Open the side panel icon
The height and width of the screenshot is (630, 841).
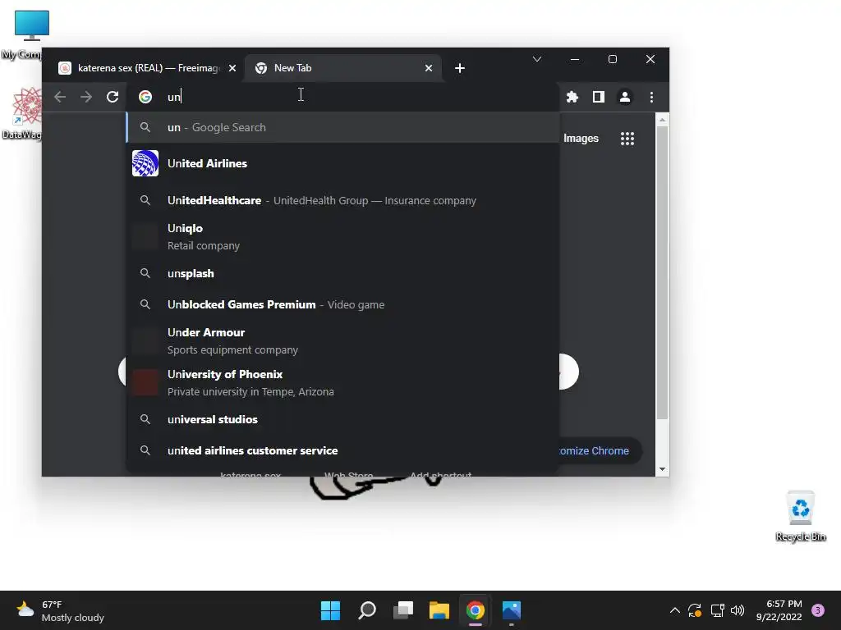[x=599, y=97]
